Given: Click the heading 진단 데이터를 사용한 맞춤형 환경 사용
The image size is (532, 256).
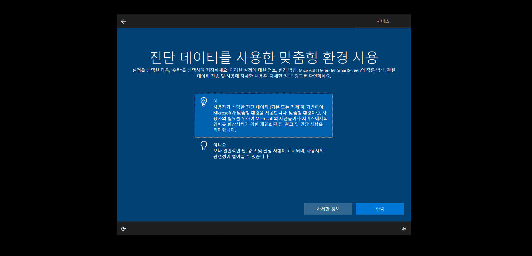Looking at the screenshot, I should click(264, 58).
